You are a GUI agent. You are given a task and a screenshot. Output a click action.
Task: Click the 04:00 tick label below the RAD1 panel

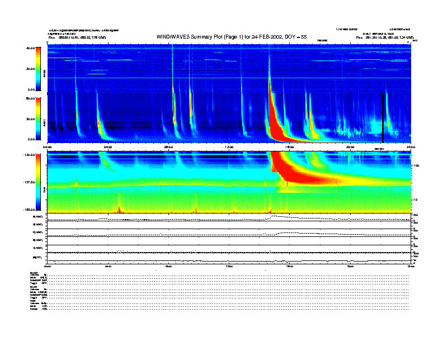point(108,147)
